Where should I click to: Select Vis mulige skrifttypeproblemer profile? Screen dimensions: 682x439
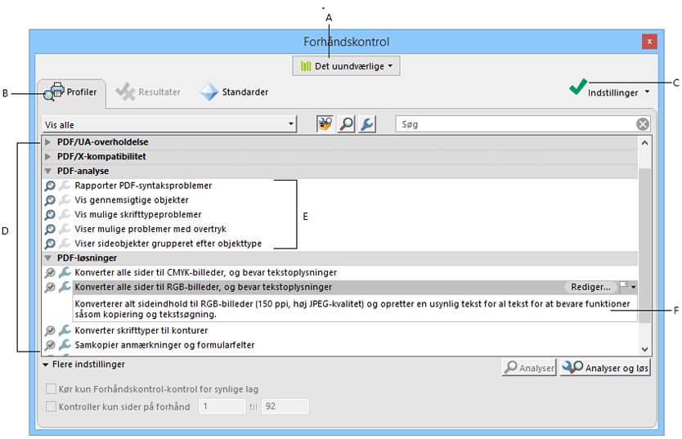click(x=138, y=214)
